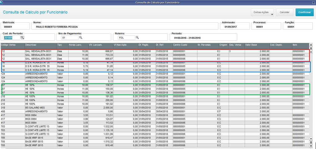Focus the Nro de Pagamento input
Image resolution: width=316 pixels, height=149 pixels.
click(x=70, y=38)
